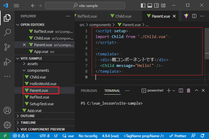Toggle the secondary side bar layout
209x139 pixels.
point(156,5)
